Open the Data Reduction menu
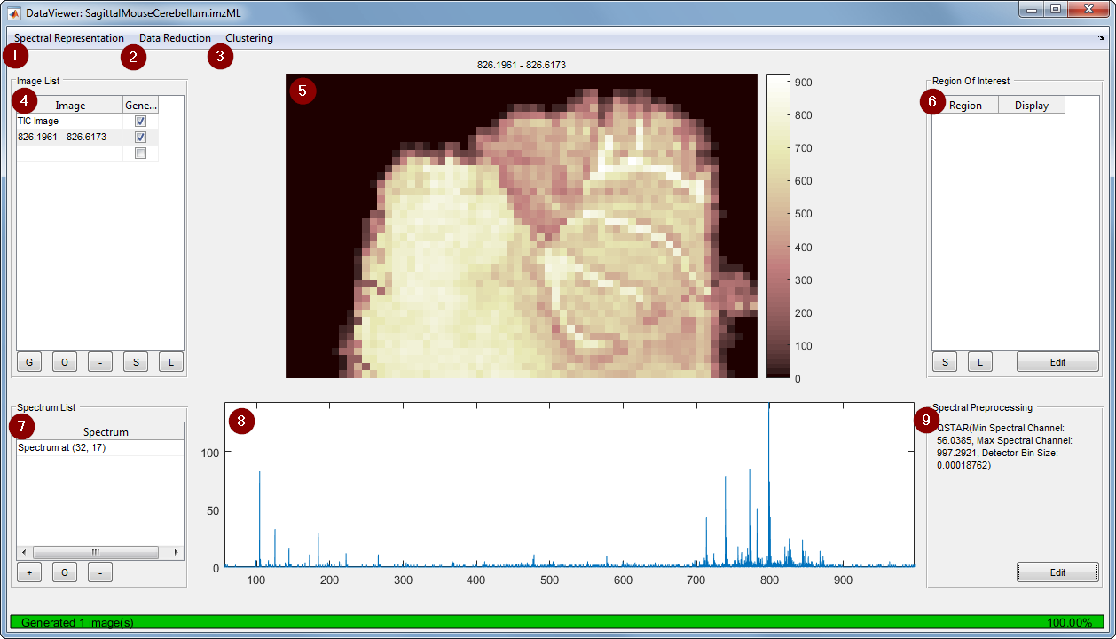Screen dimensions: 1116x639 point(175,38)
